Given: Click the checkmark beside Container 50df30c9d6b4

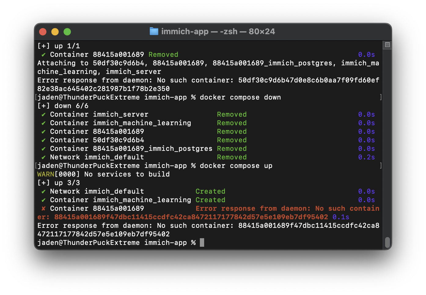Looking at the screenshot, I should (43, 140).
